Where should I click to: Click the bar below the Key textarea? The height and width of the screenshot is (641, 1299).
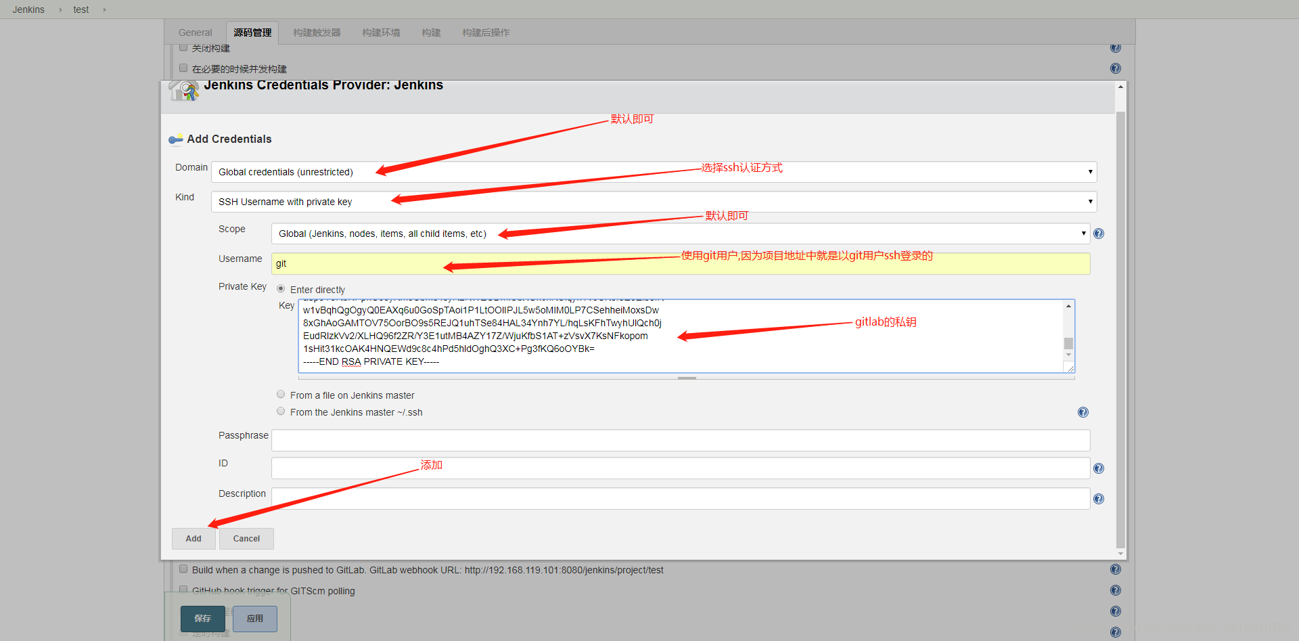click(687, 377)
